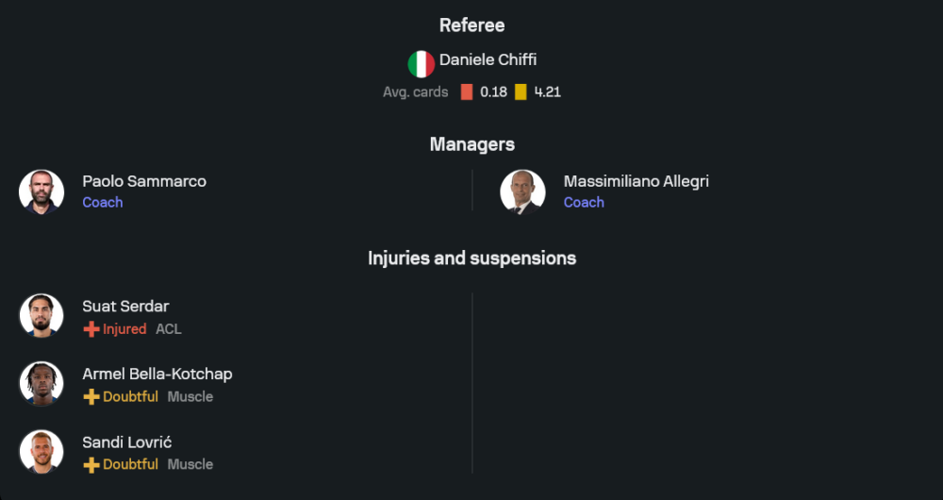Click Armel Bella-Kotchap's doubtful cross icon
The image size is (943, 500).
[x=91, y=397]
